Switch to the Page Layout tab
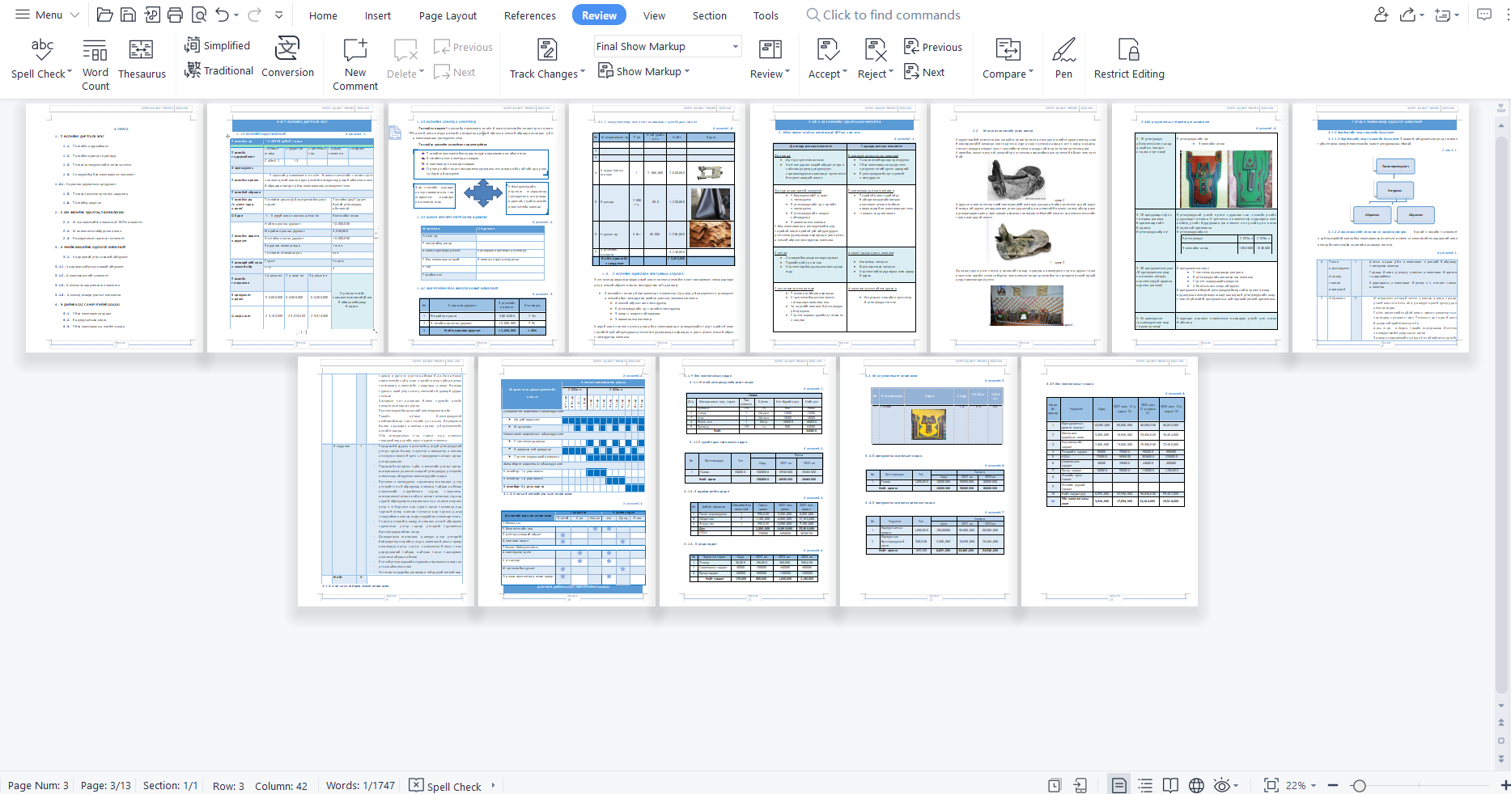Viewport: 1511px width, 794px height. [x=448, y=15]
